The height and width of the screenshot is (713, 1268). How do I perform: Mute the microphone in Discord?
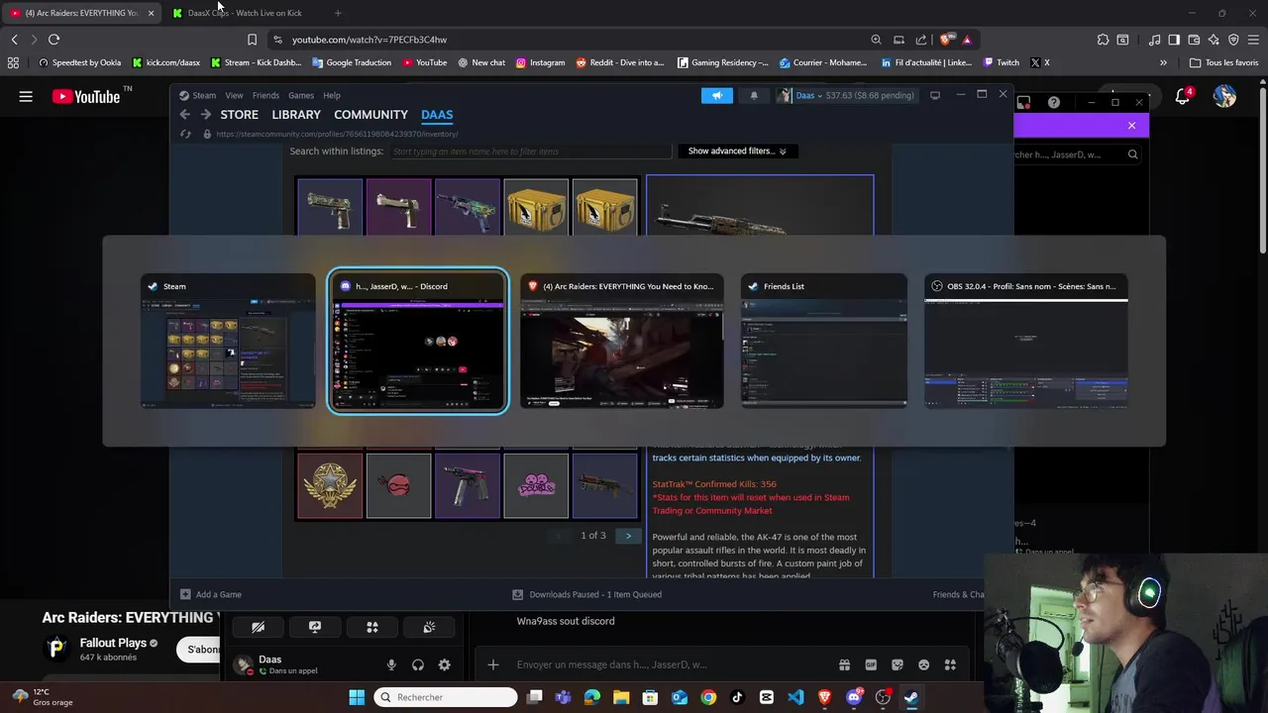coord(391,665)
